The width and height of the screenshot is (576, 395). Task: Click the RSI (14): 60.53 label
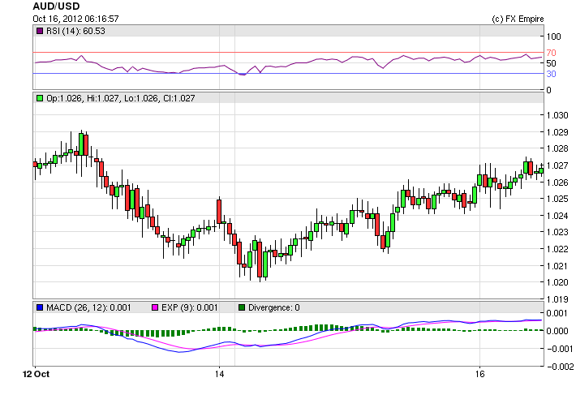tap(75, 31)
